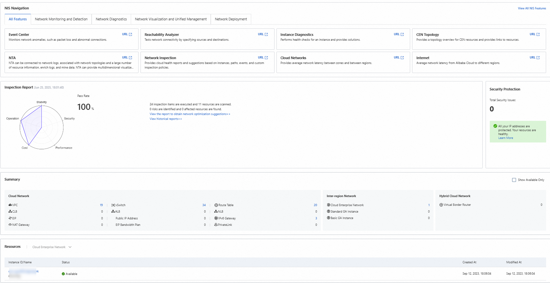Switch to Network Deployment tab
This screenshot has height=283, width=550.
click(x=231, y=19)
